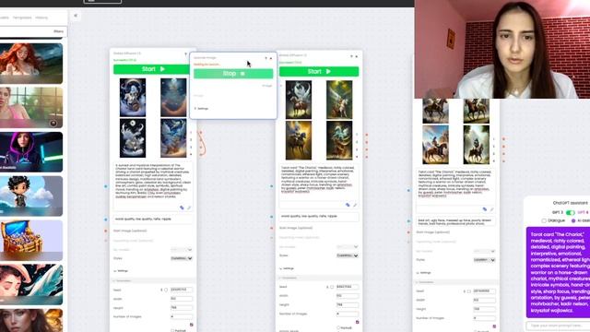Screen dimensions: 590x332
Task: Click the red Start image port on the middle node
Action: coord(272,228)
